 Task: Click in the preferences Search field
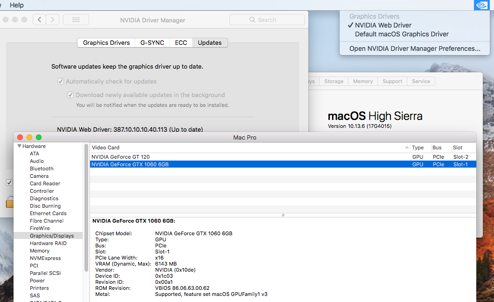(267, 20)
